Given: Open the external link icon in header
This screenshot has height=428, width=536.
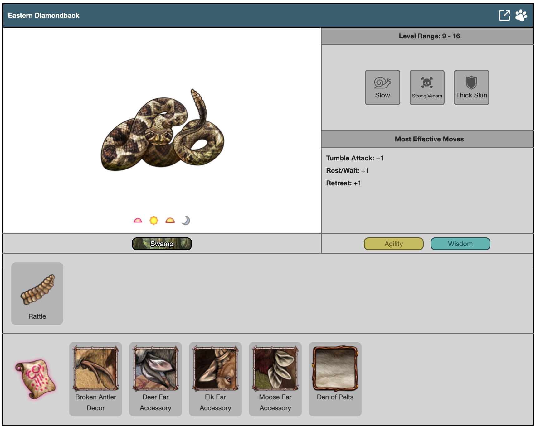Looking at the screenshot, I should 504,15.
